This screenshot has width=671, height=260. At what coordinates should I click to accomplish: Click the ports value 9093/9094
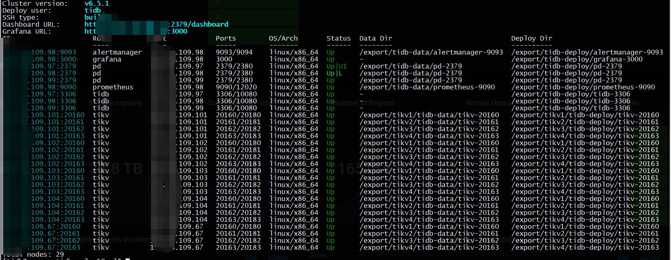point(234,52)
